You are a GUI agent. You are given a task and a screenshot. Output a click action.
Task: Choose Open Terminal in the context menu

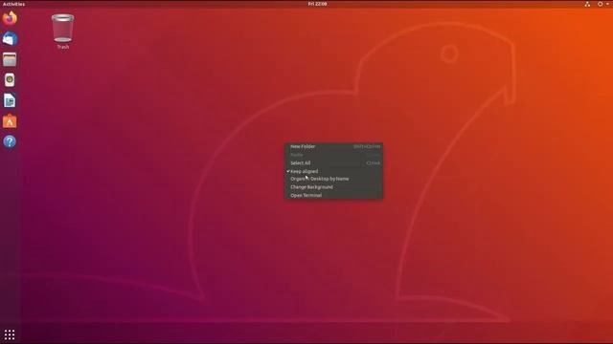[333, 195]
